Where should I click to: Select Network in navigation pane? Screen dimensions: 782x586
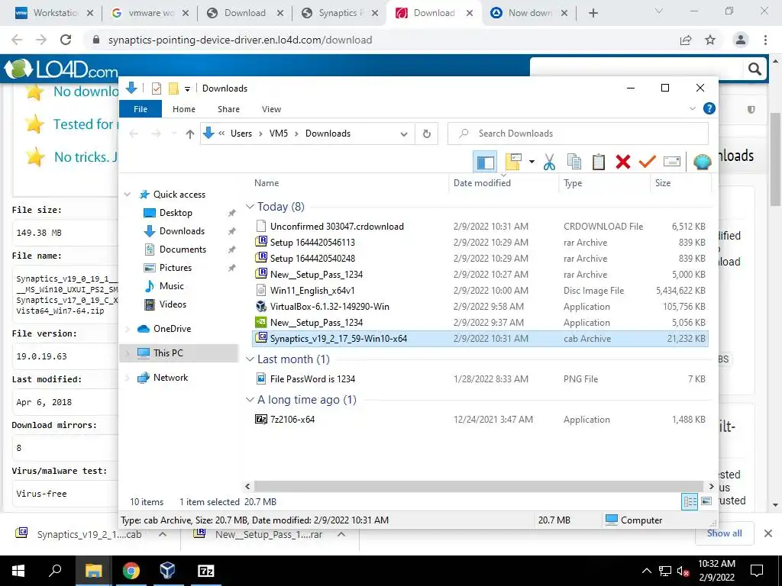click(x=170, y=378)
